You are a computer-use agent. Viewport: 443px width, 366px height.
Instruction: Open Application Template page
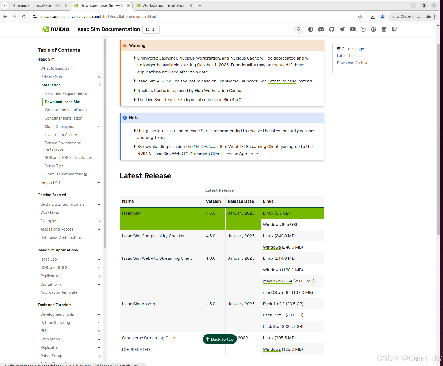pos(59,292)
